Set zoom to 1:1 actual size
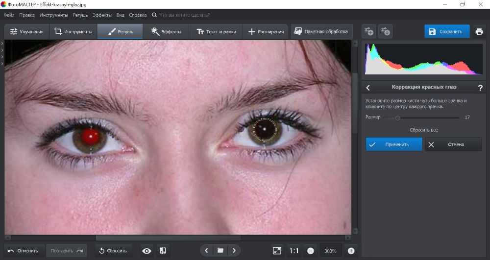This screenshot has width=490, height=260. click(294, 251)
